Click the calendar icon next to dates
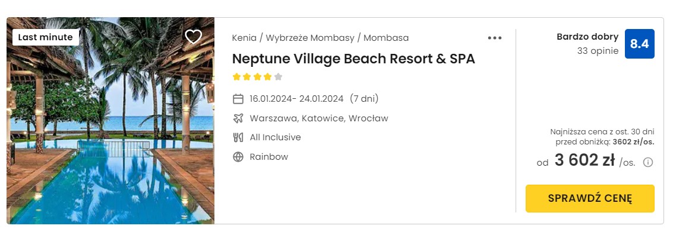The height and width of the screenshot is (232, 673). click(238, 99)
